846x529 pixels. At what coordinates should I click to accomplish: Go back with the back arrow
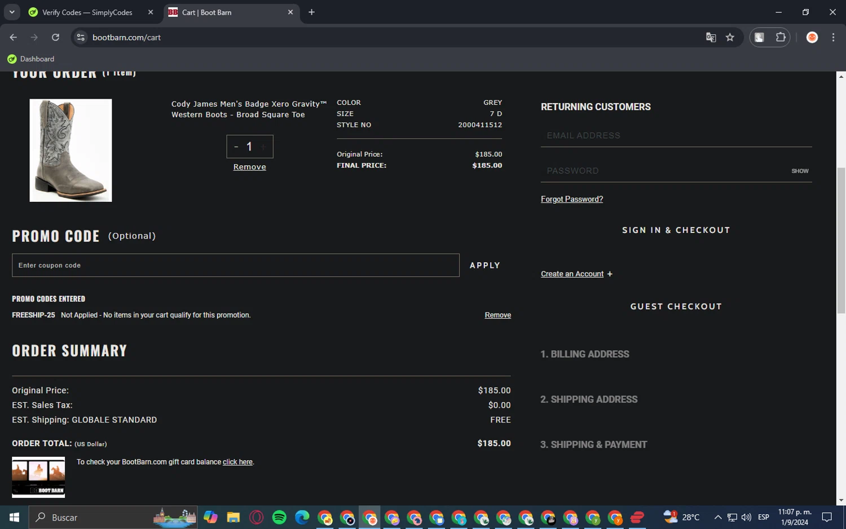tap(14, 37)
